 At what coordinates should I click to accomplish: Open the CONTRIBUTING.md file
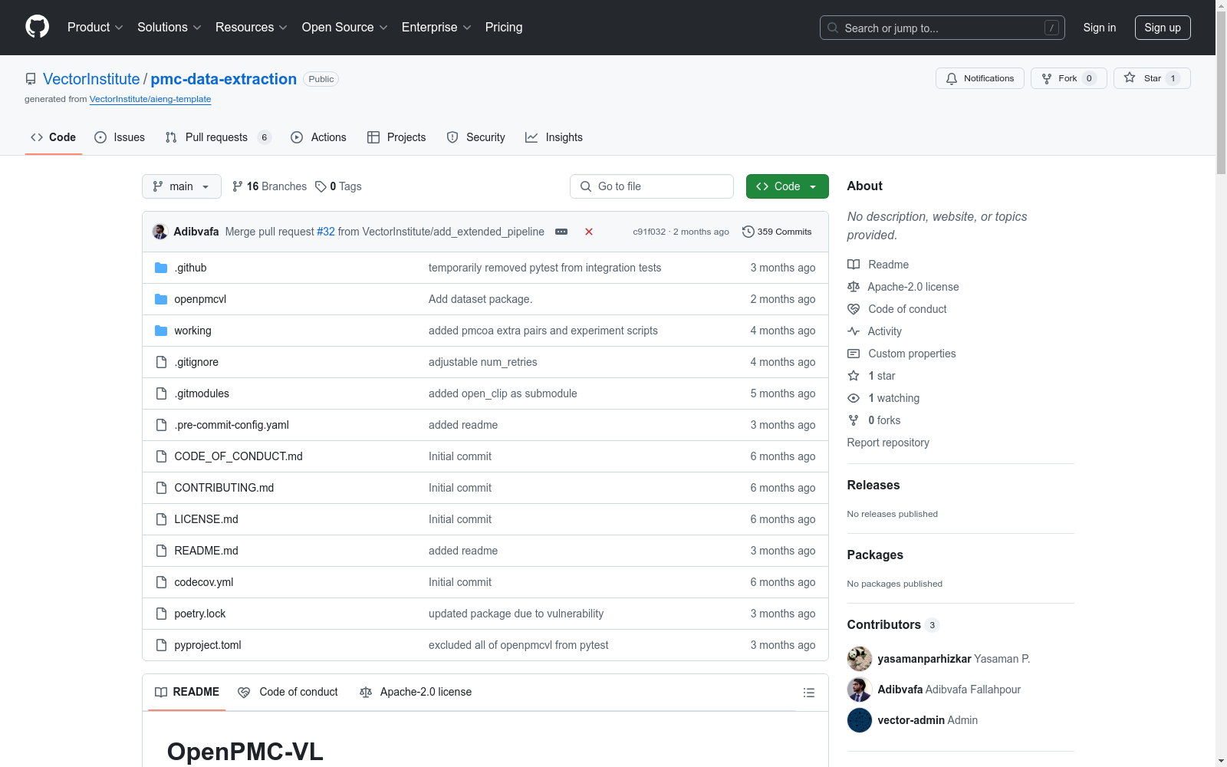click(x=224, y=488)
